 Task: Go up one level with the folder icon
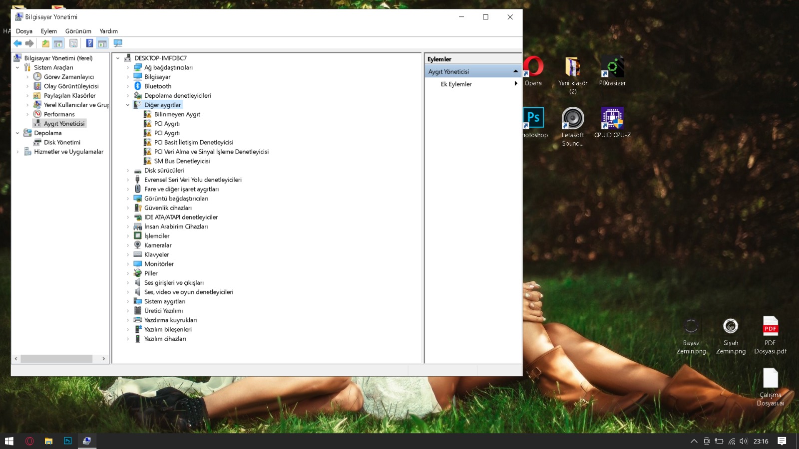click(x=45, y=43)
